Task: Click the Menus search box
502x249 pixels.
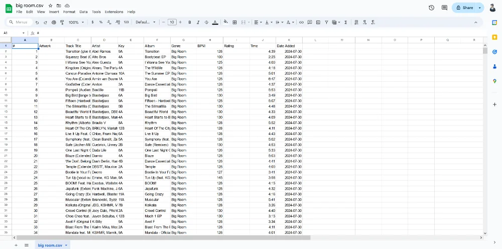Action: coord(20,23)
